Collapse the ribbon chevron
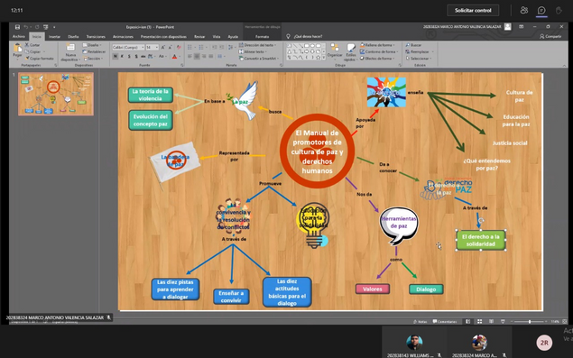The width and height of the screenshot is (573, 358). click(x=564, y=66)
